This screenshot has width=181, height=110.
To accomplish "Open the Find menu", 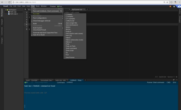I will tap(19, 6).
